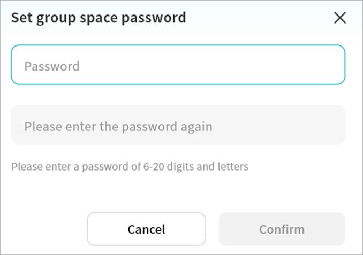Viewport: 363px width, 255px height.
Task: Dismiss the dialog using the Cancel button
Action: [146, 229]
